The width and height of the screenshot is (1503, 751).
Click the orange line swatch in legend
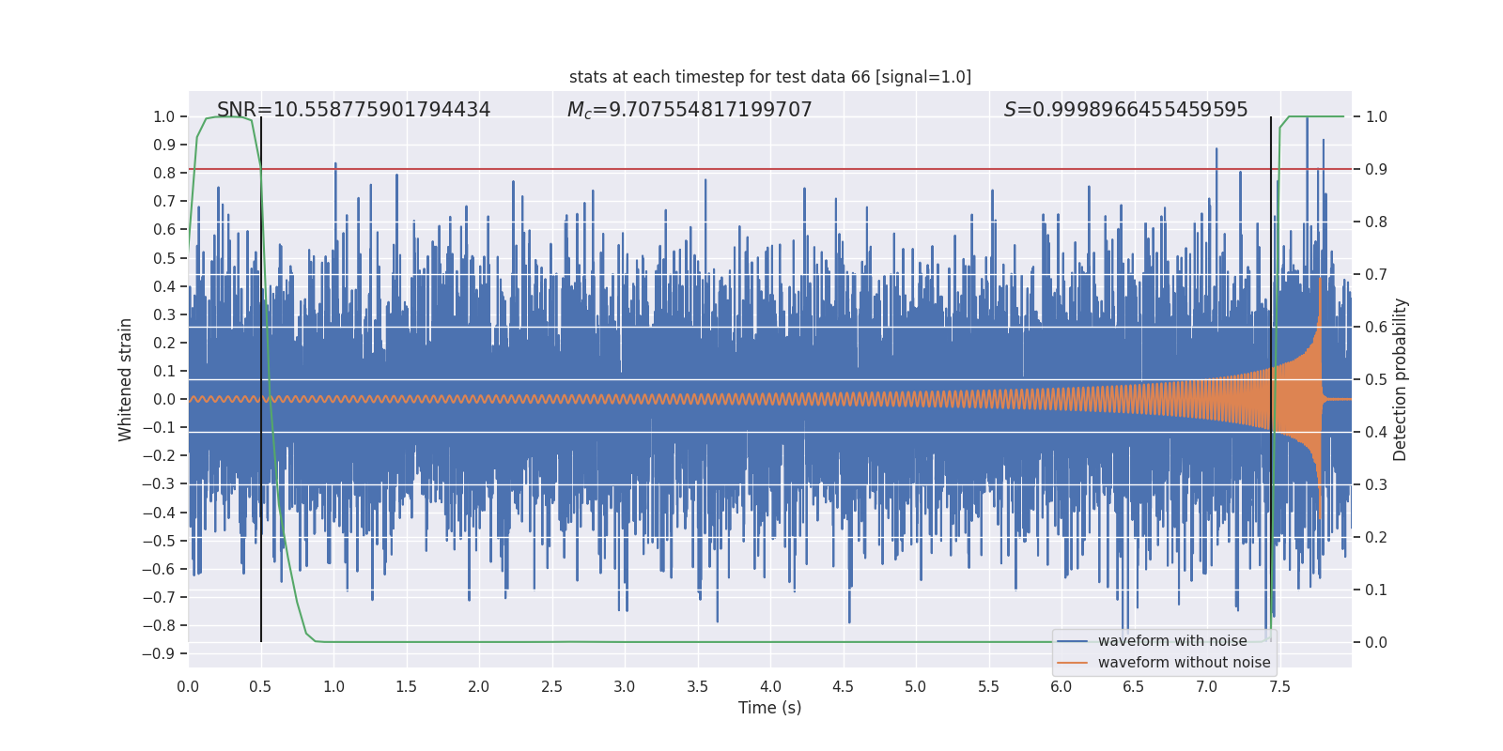tap(1072, 663)
